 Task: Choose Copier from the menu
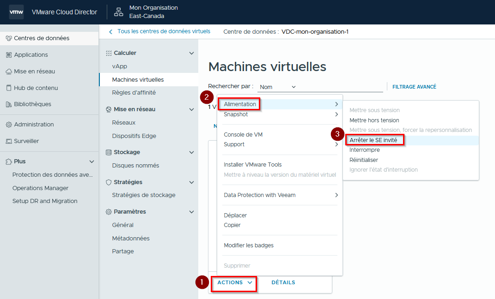pos(232,225)
